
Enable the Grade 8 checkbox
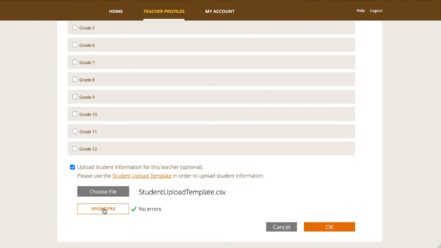click(75, 80)
